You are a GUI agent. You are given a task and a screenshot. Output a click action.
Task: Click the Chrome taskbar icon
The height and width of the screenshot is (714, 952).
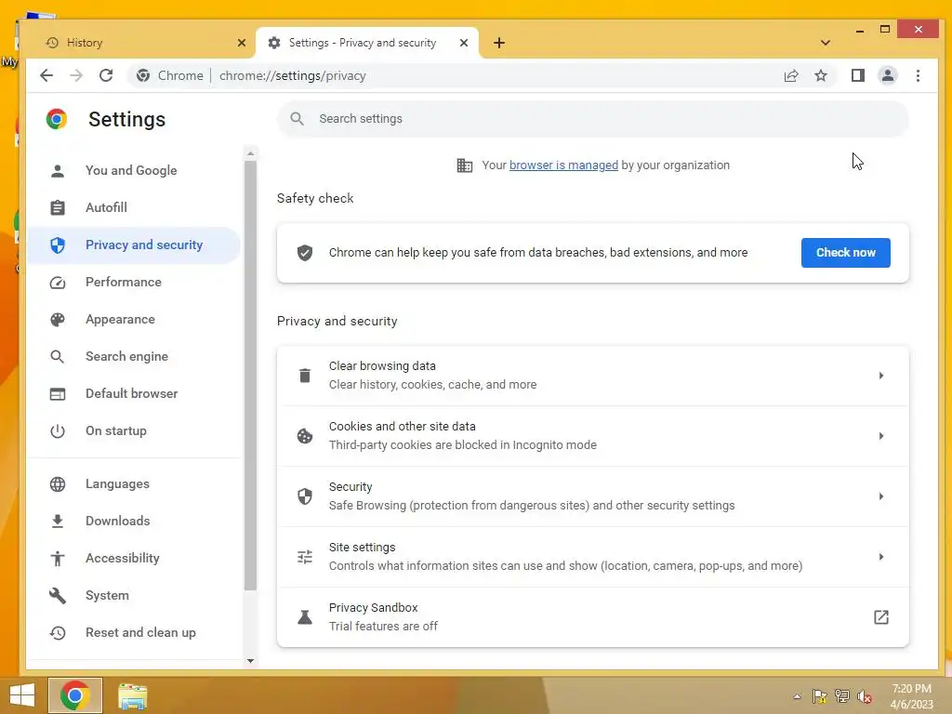[x=75, y=695]
